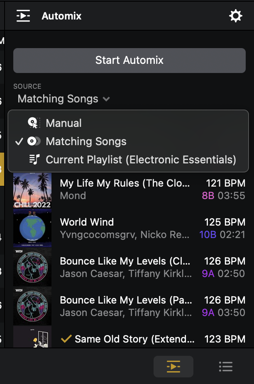Choose Current Playlist (Electronic Essentials) option
Screen dimensions: 254x384
141,160
